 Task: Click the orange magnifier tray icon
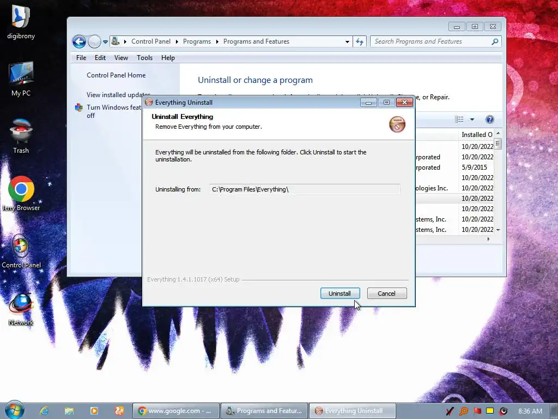coord(463,411)
